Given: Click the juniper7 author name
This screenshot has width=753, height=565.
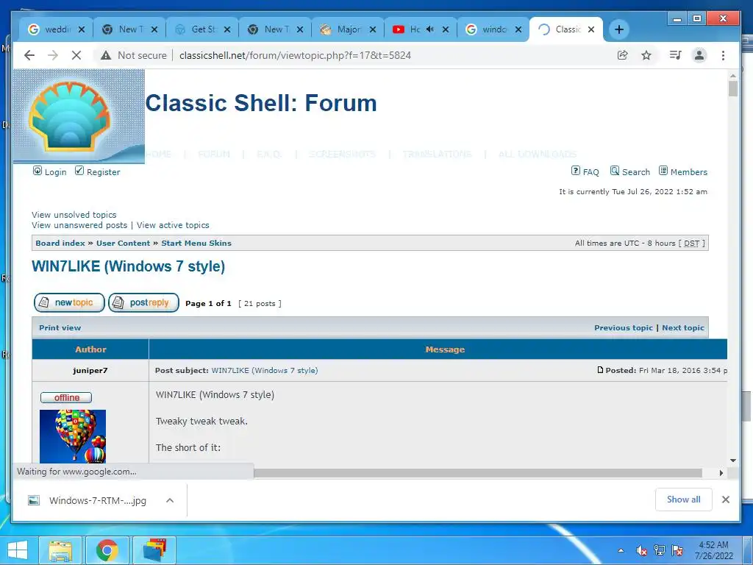Looking at the screenshot, I should tap(90, 370).
